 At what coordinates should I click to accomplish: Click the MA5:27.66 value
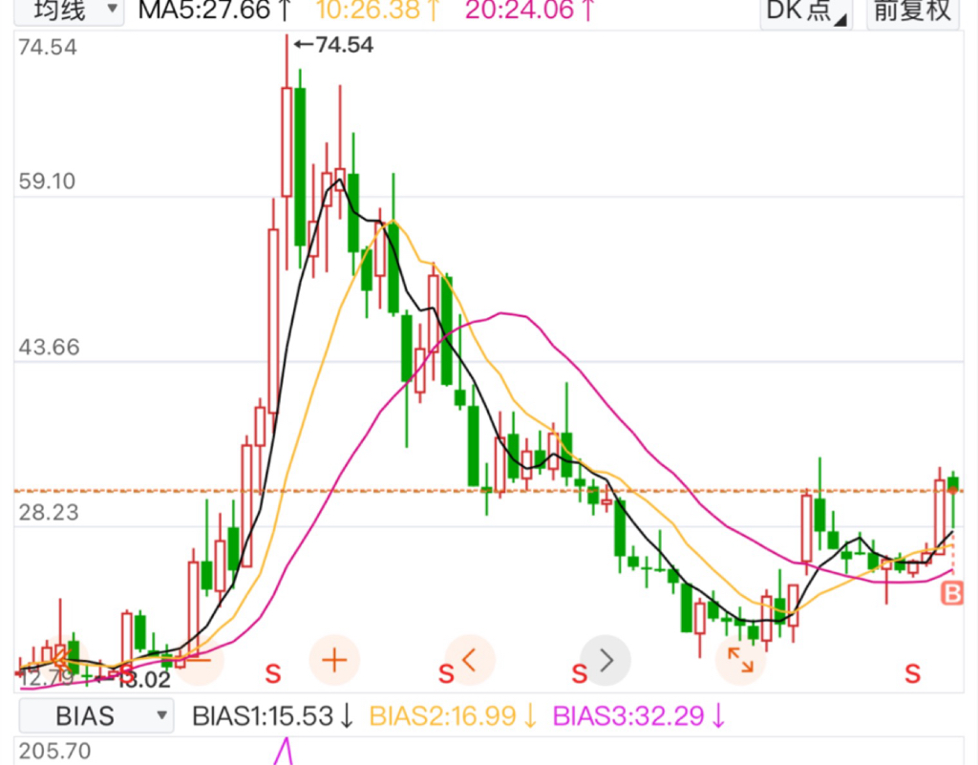[215, 10]
